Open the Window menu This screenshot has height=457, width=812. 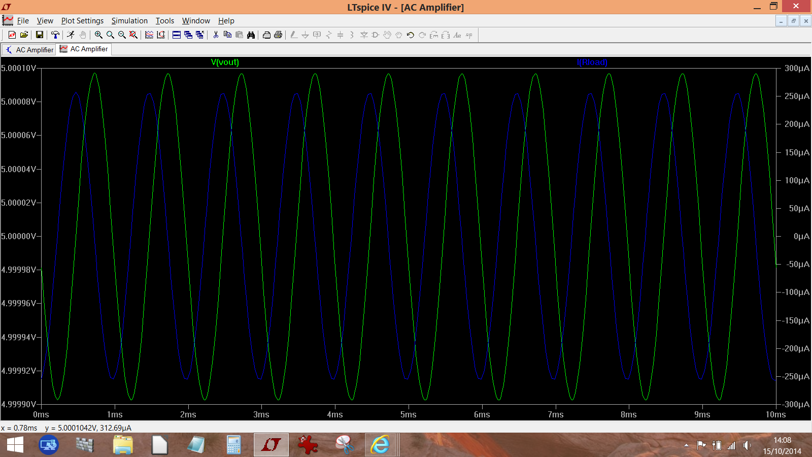click(196, 21)
